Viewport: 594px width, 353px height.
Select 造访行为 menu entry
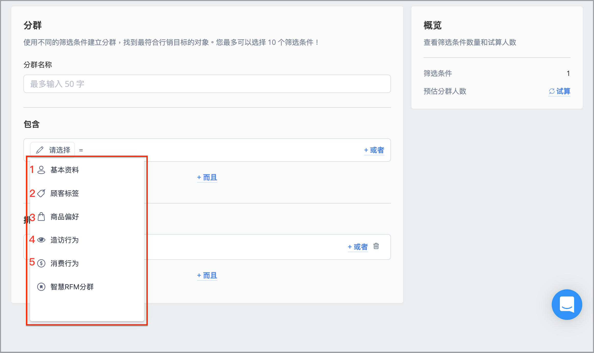point(87,240)
